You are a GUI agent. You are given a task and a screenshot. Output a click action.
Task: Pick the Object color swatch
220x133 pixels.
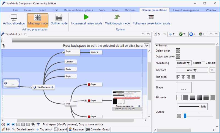point(178,51)
